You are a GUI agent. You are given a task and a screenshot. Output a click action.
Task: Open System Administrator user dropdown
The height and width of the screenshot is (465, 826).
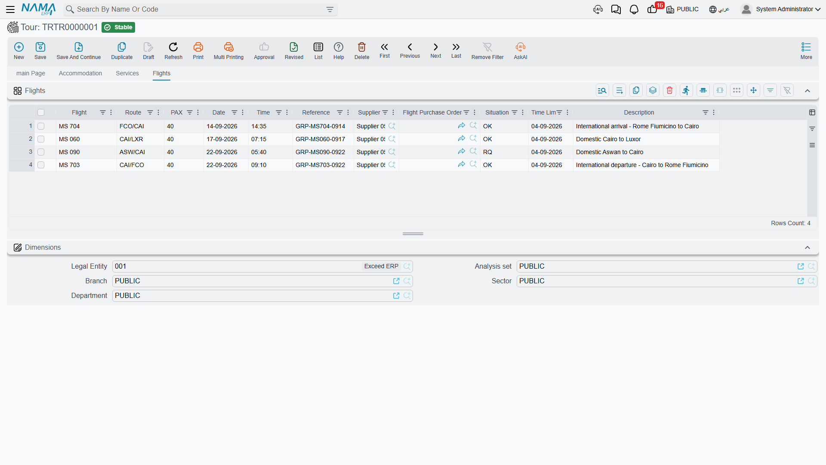coord(781,9)
